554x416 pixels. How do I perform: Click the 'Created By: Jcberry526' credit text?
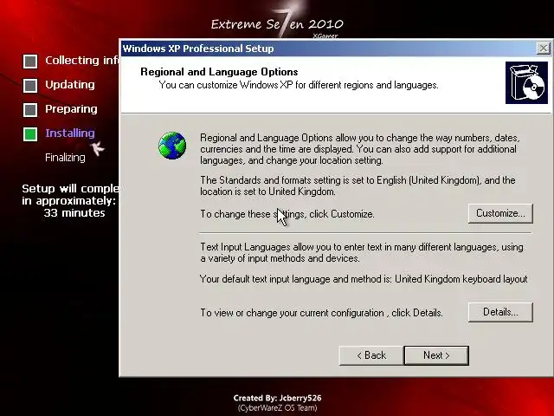(277, 398)
